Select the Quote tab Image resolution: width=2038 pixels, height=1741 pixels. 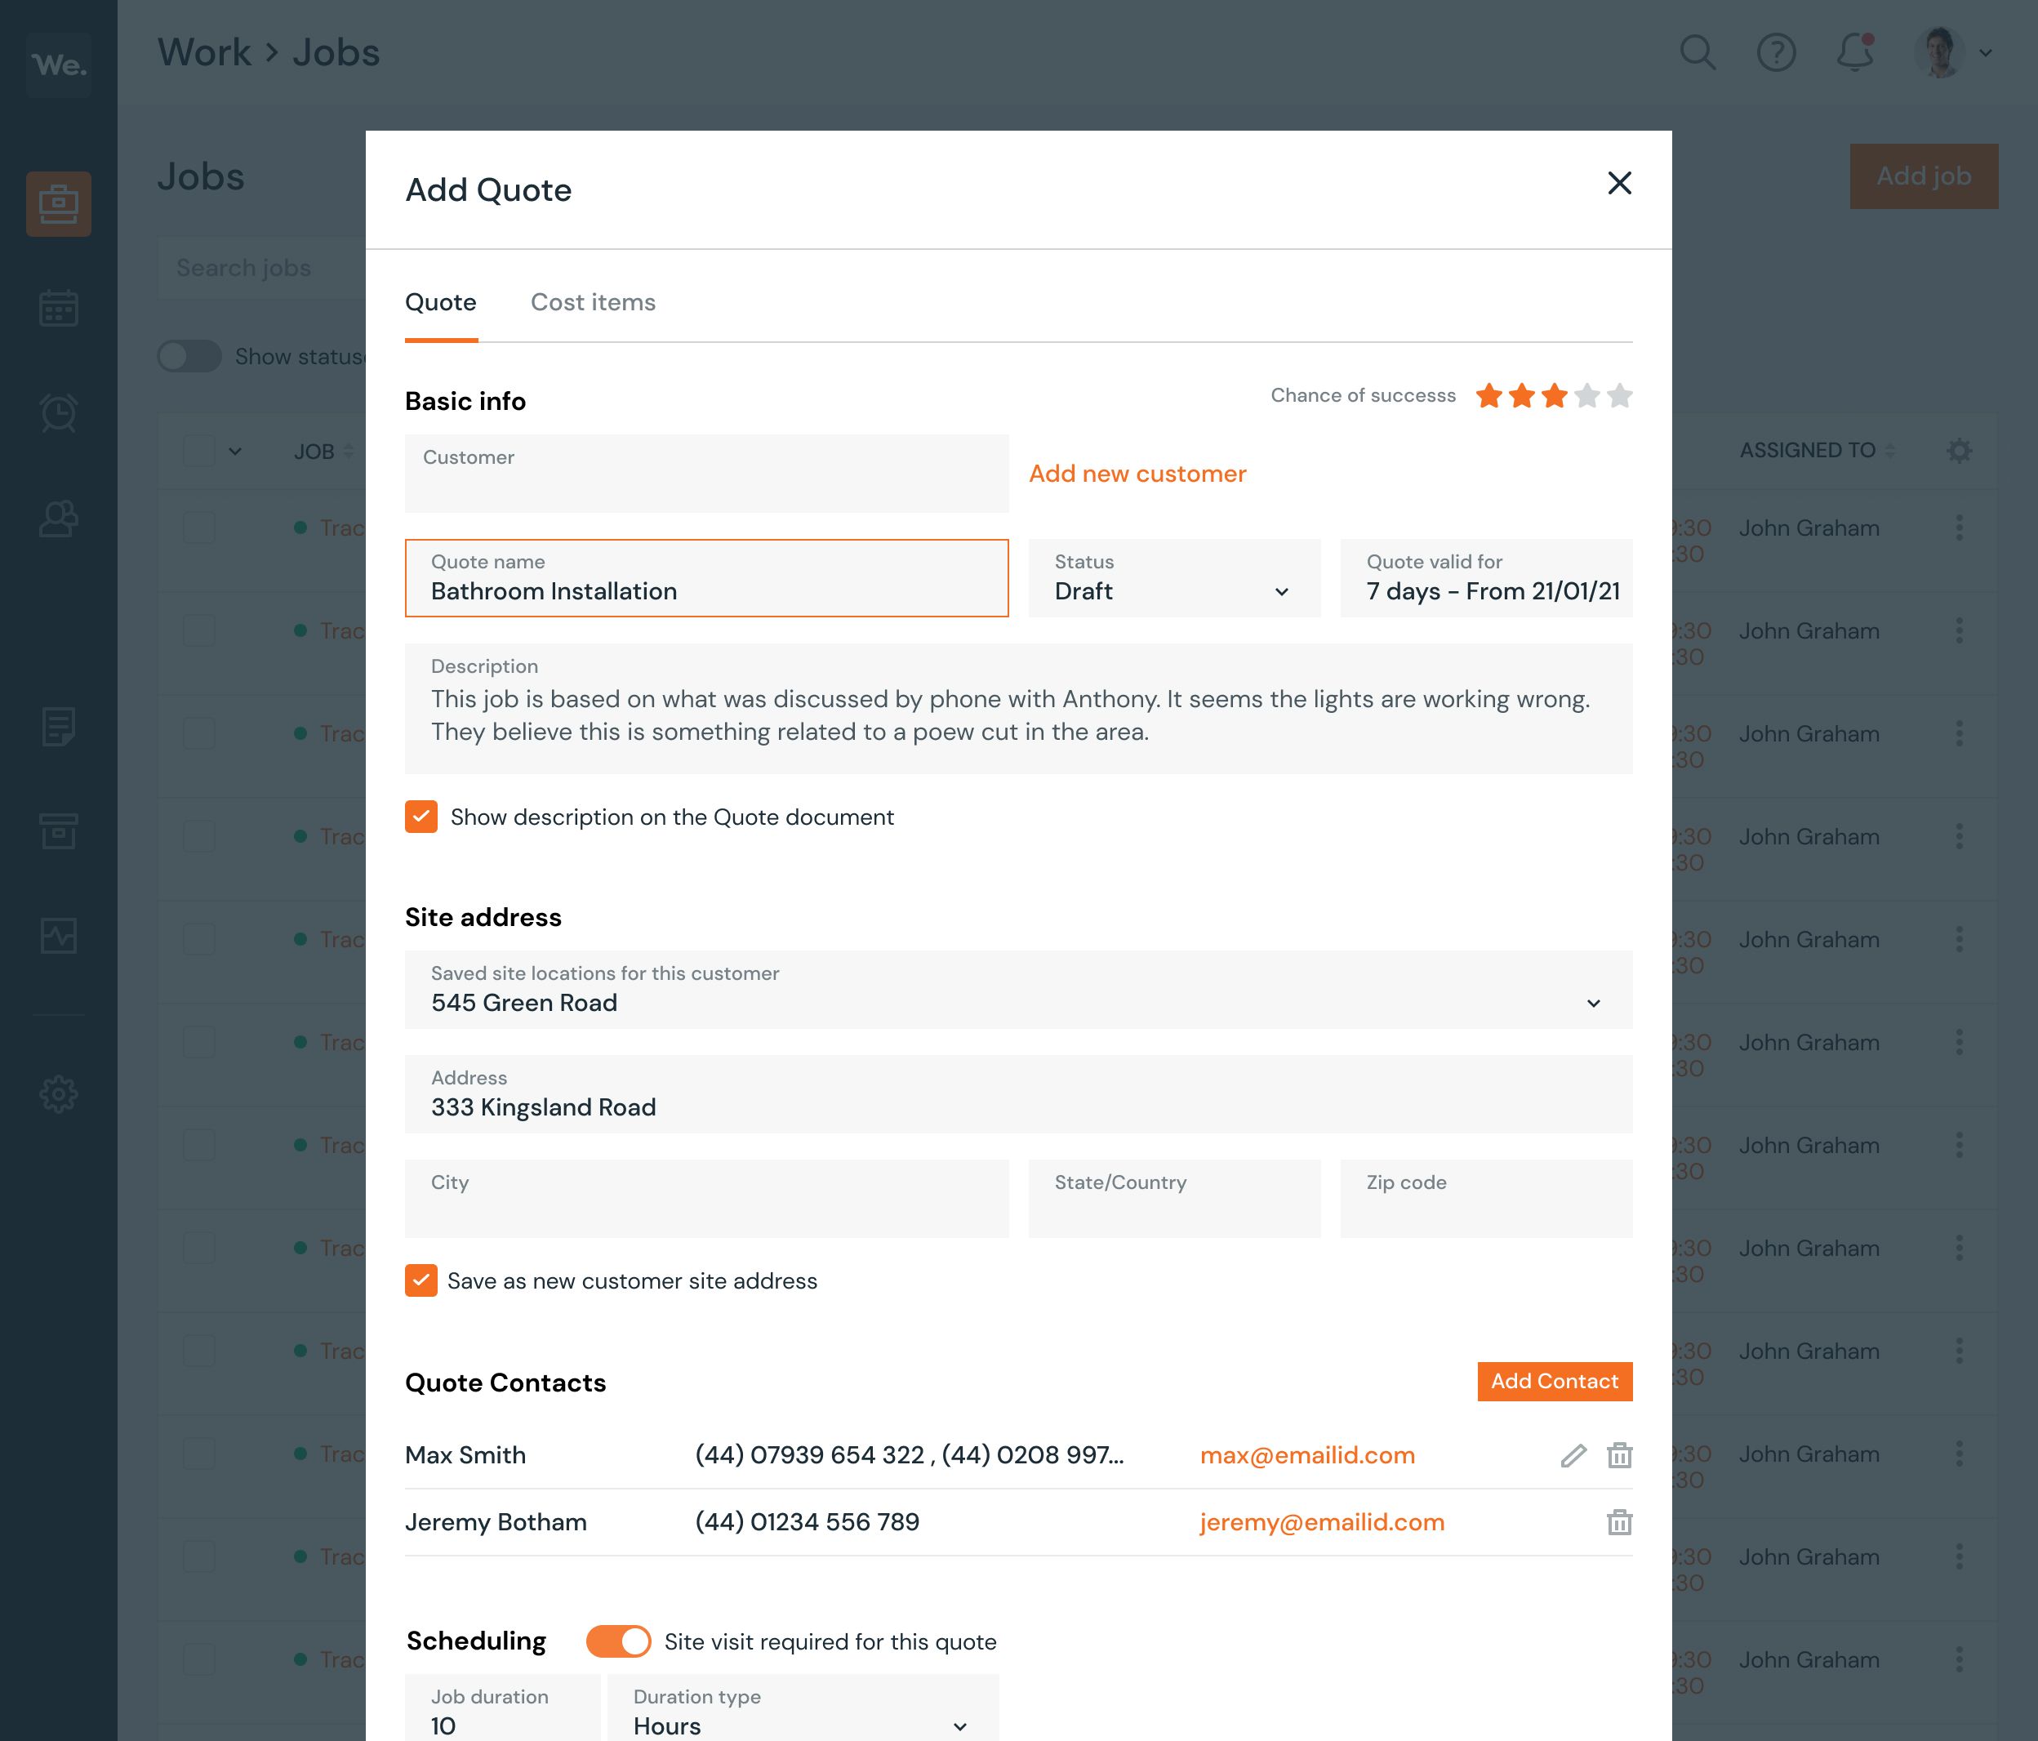pyautogui.click(x=440, y=302)
